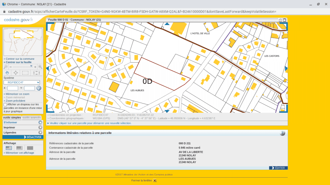Click the X coordinate input field

click(x=13, y=88)
